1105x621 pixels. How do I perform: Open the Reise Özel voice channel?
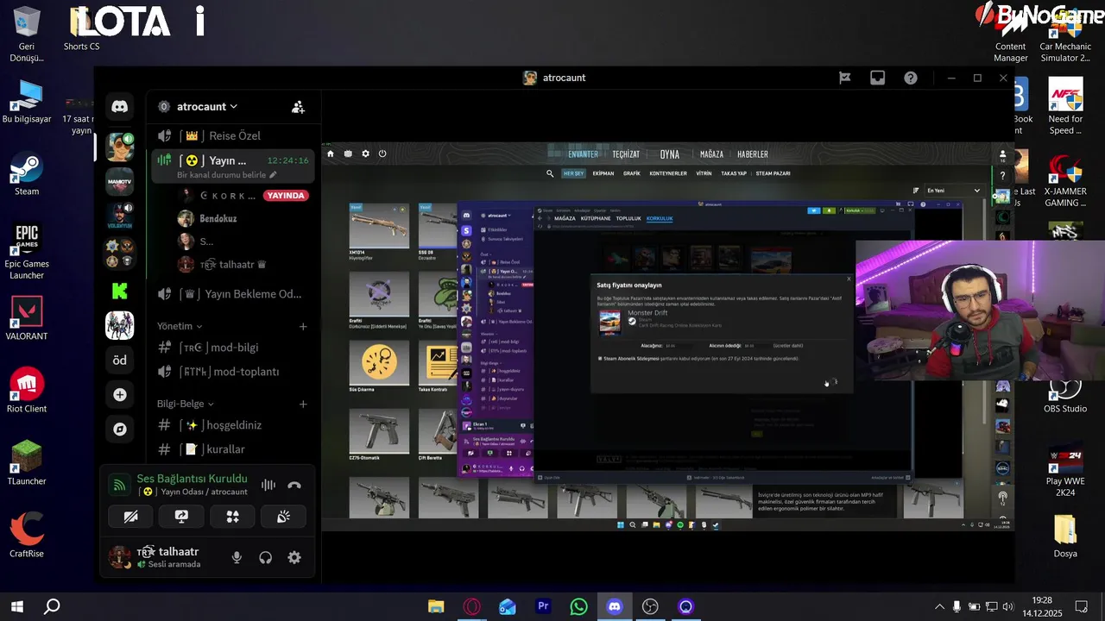[233, 136]
